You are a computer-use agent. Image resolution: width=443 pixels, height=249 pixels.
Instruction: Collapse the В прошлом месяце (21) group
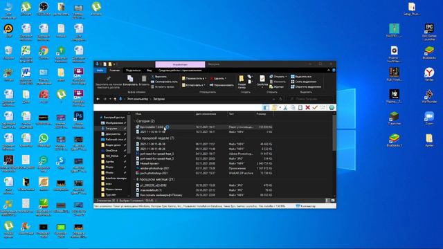(135, 180)
